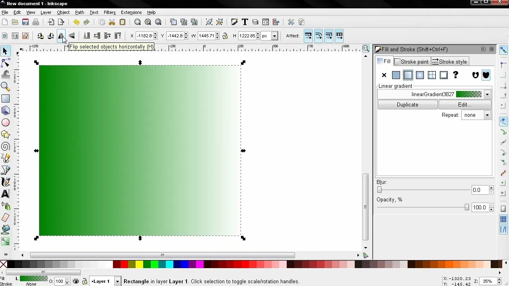Click the Save document icon
Image resolution: width=509 pixels, height=286 pixels.
click(25, 22)
